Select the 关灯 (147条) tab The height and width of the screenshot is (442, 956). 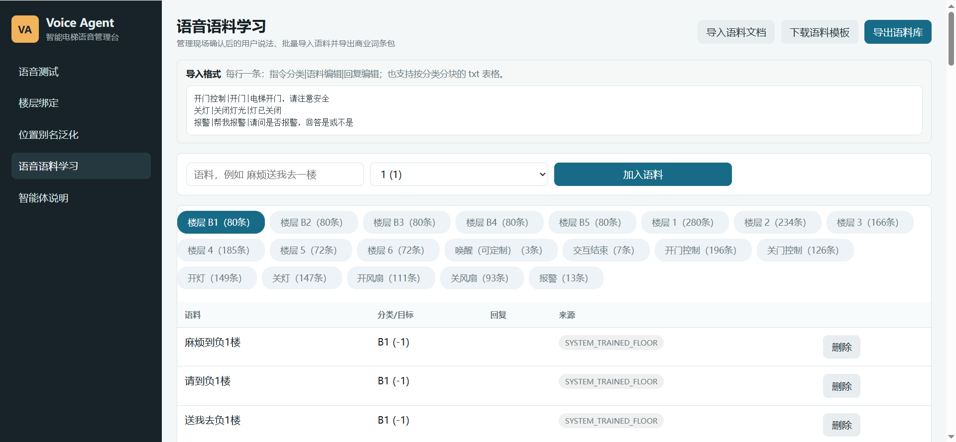coord(302,278)
